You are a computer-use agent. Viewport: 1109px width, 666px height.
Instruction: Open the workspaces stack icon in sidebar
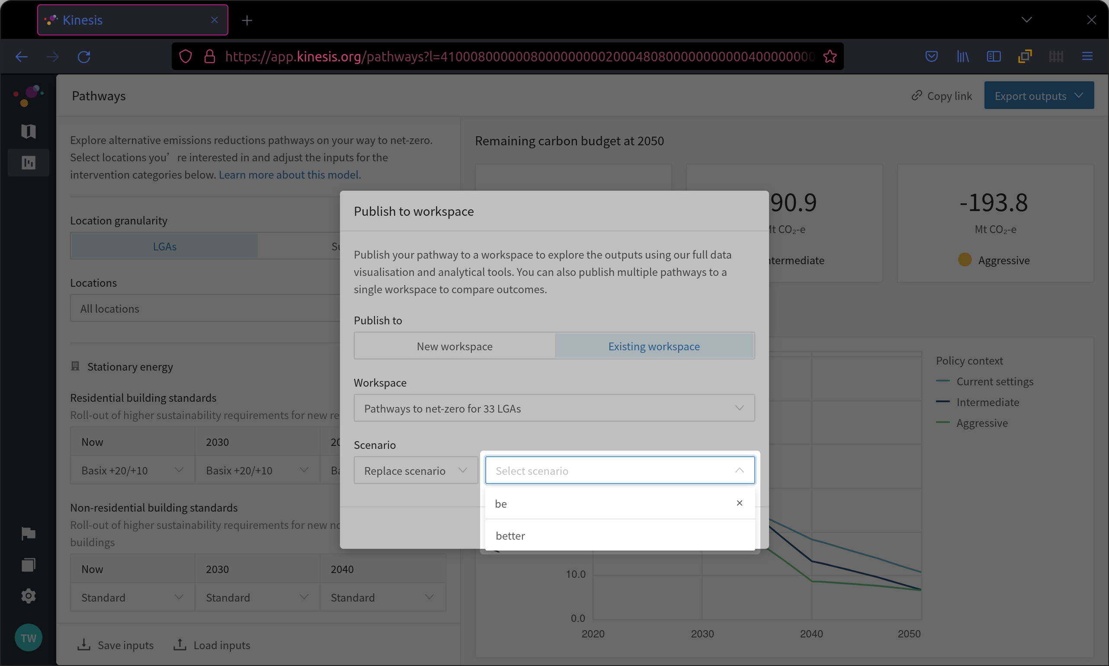28,565
